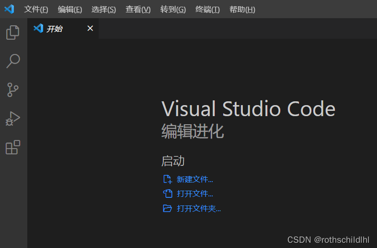Open the Search view in activity bar
The height and width of the screenshot is (248, 377).
click(x=13, y=61)
